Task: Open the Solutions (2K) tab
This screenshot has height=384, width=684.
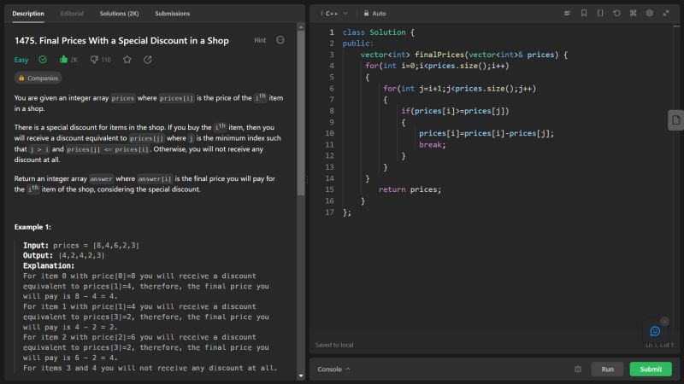Action: pyautogui.click(x=119, y=14)
